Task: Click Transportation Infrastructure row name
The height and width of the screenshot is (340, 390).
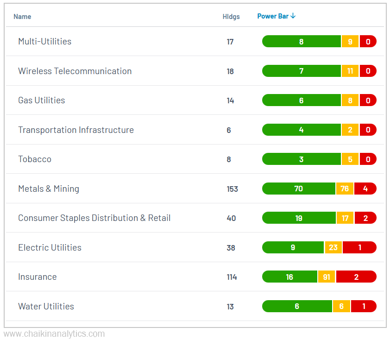Action: point(75,130)
